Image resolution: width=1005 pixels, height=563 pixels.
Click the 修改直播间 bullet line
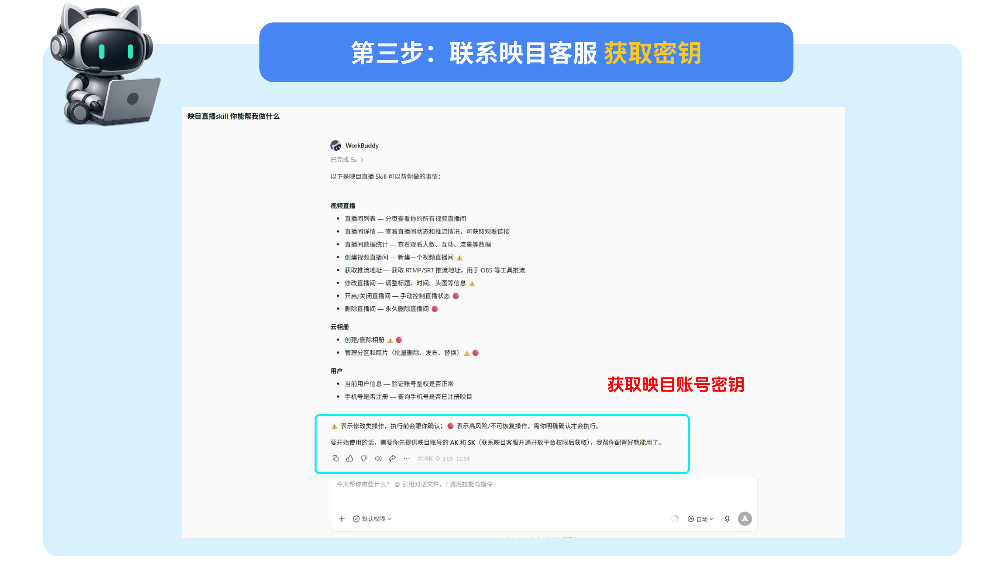point(410,283)
